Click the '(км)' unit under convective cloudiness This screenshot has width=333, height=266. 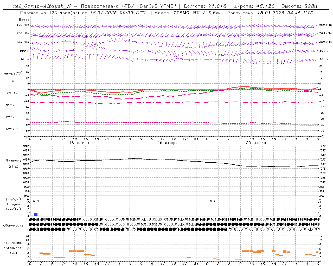pos(14,253)
